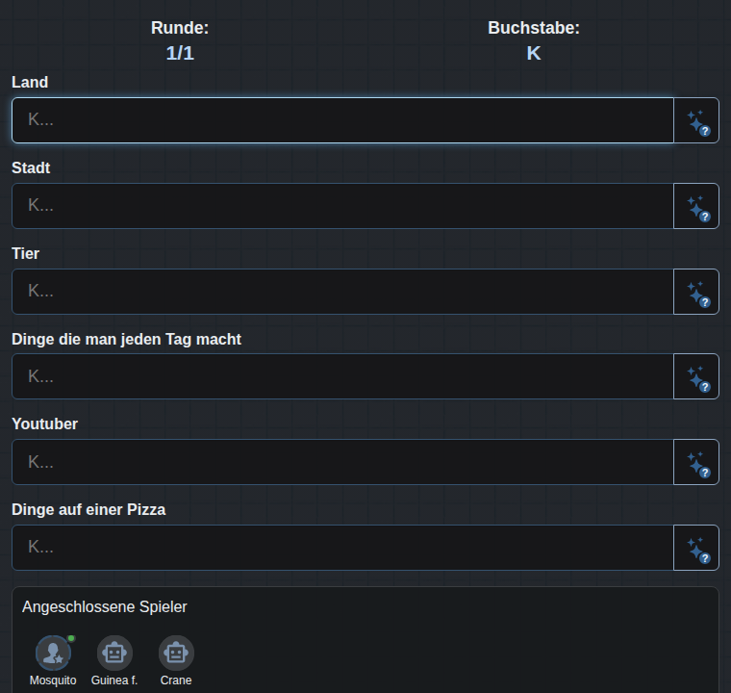Click the Crane bot avatar

click(176, 653)
